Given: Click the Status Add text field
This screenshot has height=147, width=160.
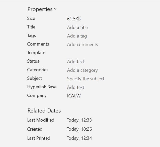Looking at the screenshot, I should coord(76,62).
